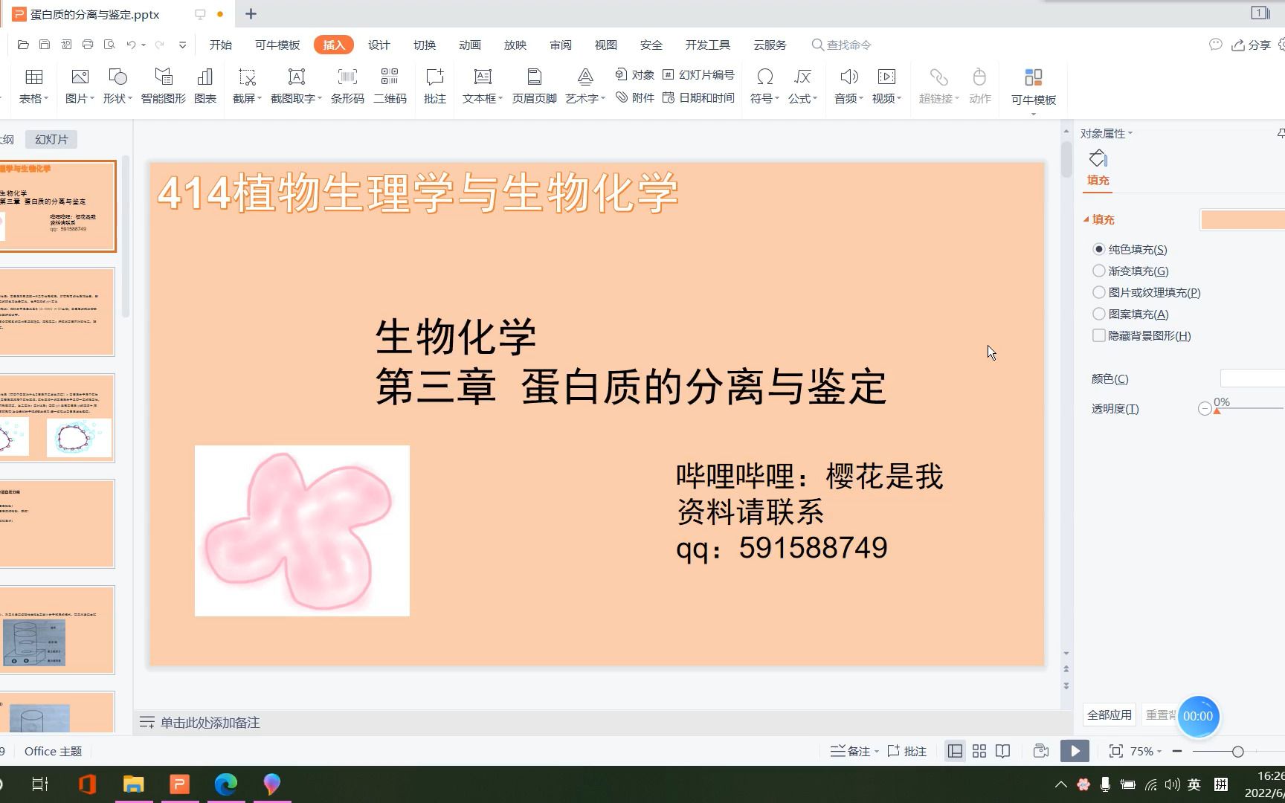Screen dimensions: 1285x803
Task: Open the 75% zoom level dropdown
Action: pos(1146,751)
